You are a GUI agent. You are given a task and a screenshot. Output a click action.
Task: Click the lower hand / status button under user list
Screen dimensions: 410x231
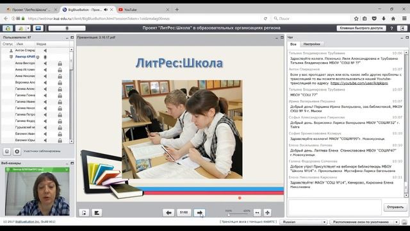coord(7,151)
